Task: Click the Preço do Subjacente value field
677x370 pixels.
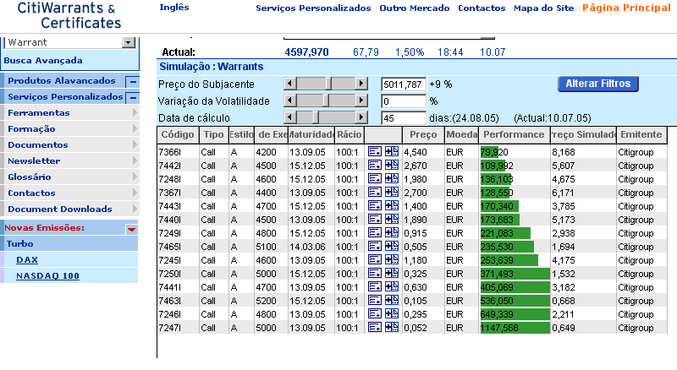Action: pyautogui.click(x=403, y=84)
